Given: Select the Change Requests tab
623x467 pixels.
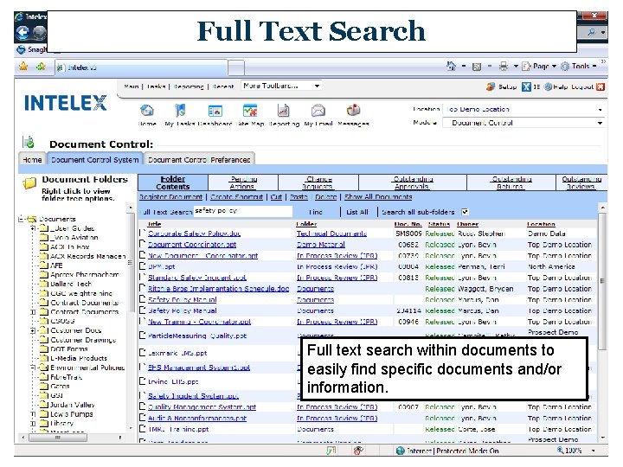Looking at the screenshot, I should (x=318, y=182).
